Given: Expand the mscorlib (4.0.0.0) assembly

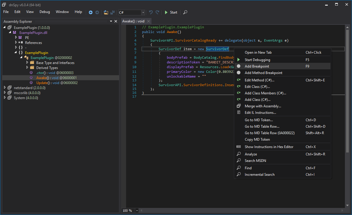Looking at the screenshot, I should tap(5, 92).
